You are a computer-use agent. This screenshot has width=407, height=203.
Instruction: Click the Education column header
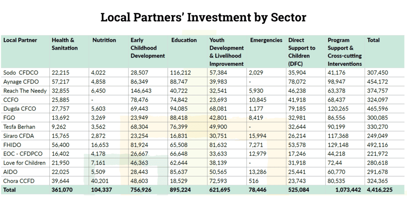184,40
